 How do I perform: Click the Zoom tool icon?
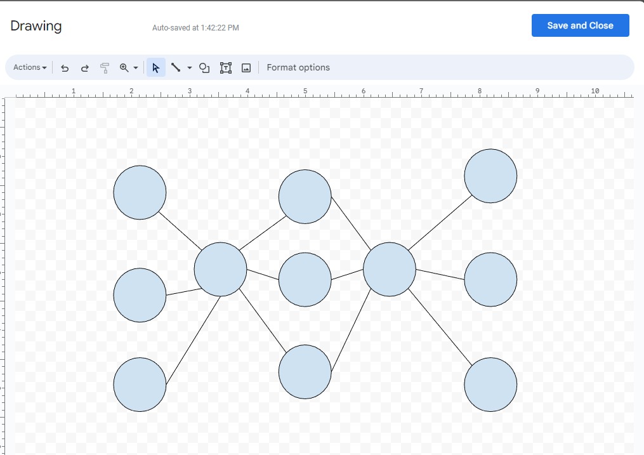(x=124, y=67)
